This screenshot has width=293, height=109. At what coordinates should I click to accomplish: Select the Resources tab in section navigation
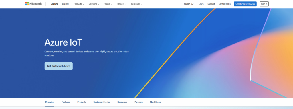122,102
